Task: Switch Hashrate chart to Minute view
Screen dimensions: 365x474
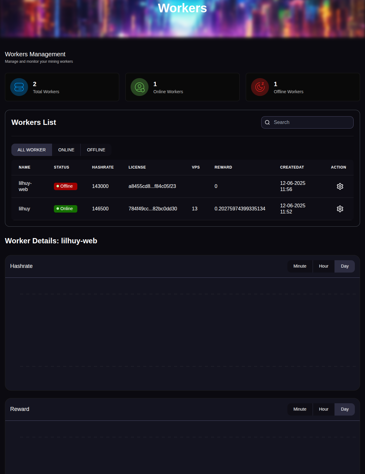Action: coord(300,266)
